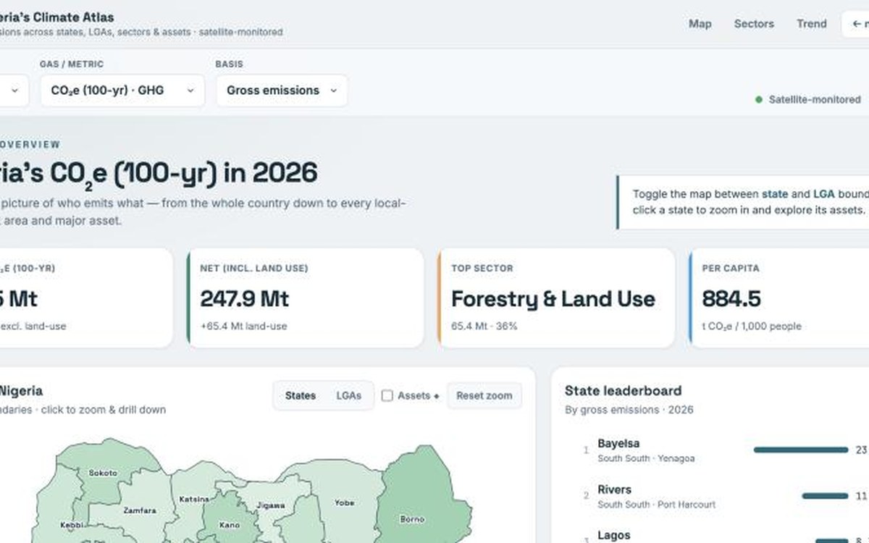Switch map to LGAs boundaries

coord(348,396)
